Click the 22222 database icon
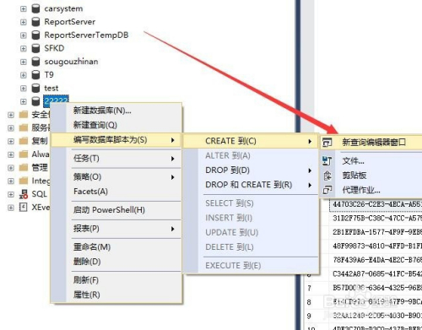Image resolution: width=422 pixels, height=330 pixels. [x=35, y=101]
